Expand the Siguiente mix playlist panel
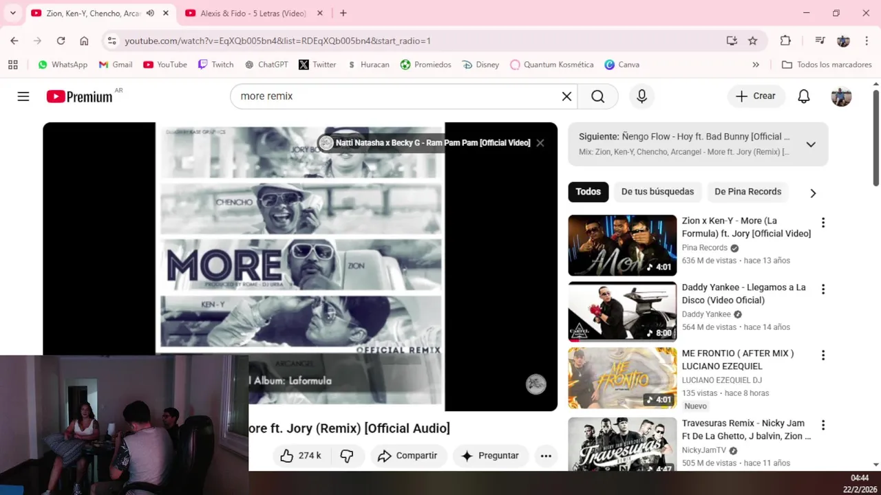Viewport: 881px width, 495px height. click(811, 144)
